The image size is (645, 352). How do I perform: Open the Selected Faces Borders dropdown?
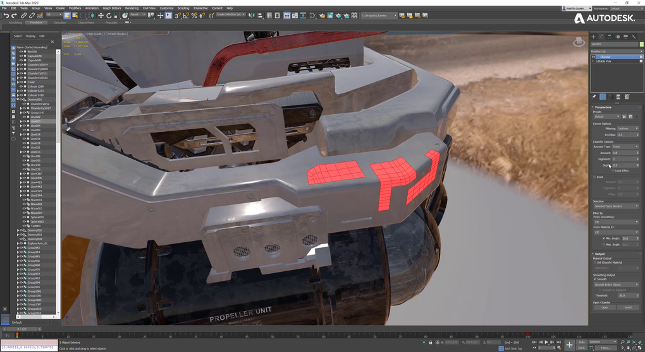click(616, 206)
